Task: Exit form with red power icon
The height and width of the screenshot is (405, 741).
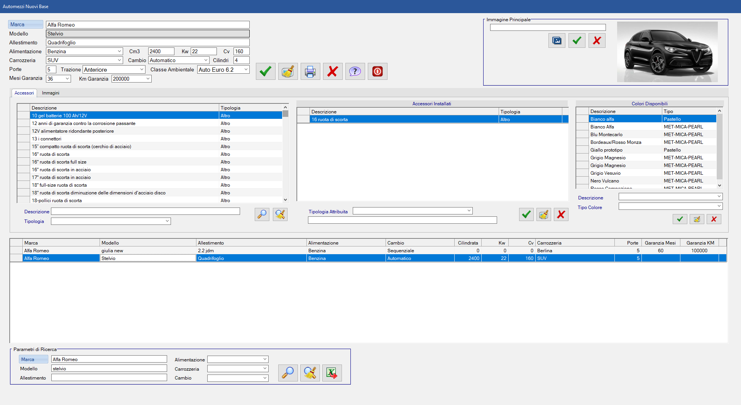Action: [377, 71]
